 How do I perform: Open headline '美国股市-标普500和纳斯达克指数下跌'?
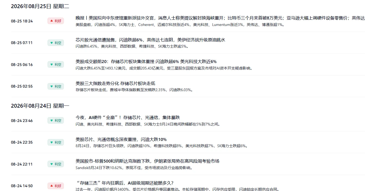point(147,161)
